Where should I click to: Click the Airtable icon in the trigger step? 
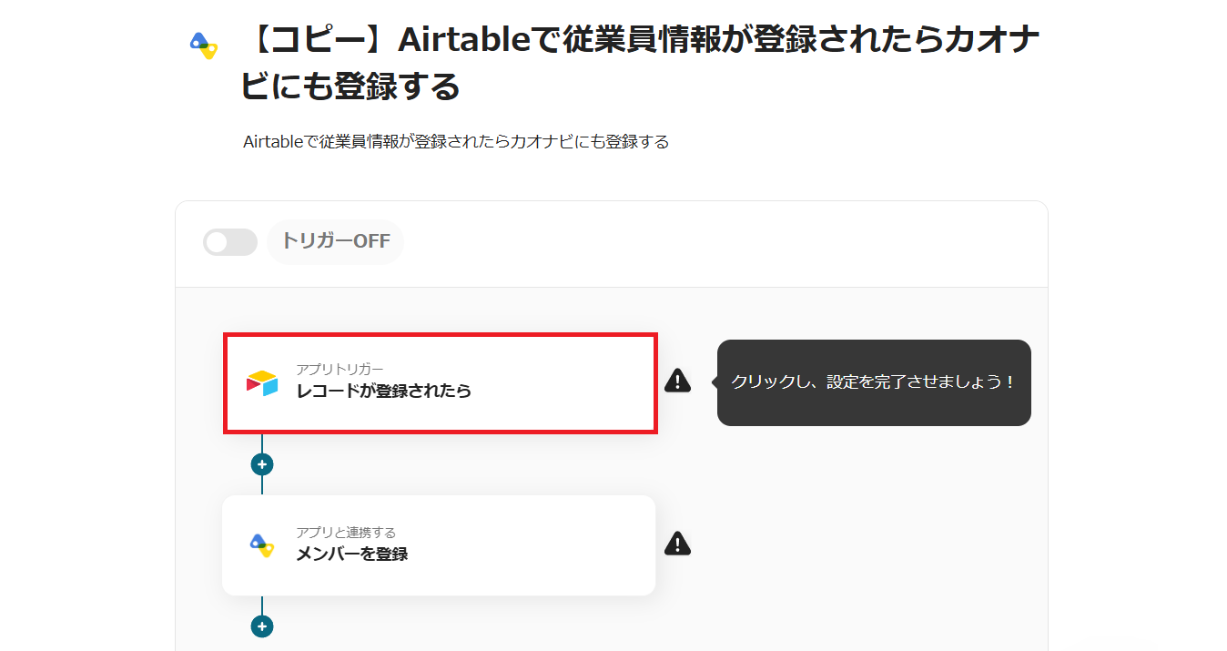click(262, 383)
